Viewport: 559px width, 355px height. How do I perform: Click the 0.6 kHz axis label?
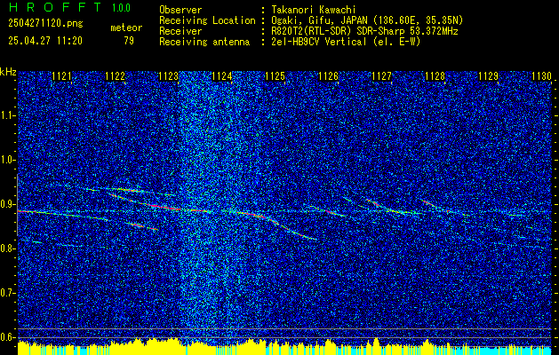click(6, 337)
